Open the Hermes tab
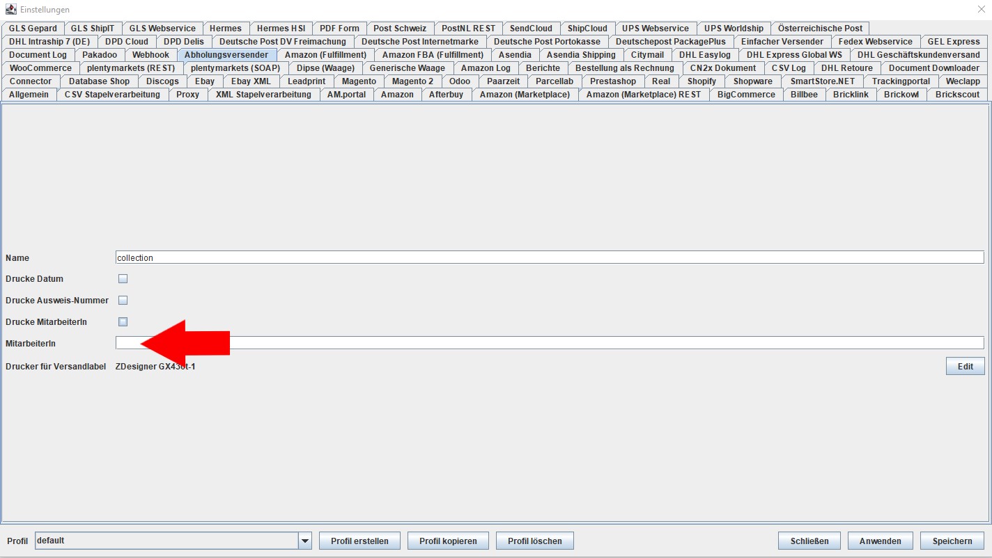The height and width of the screenshot is (558, 992). (x=225, y=29)
